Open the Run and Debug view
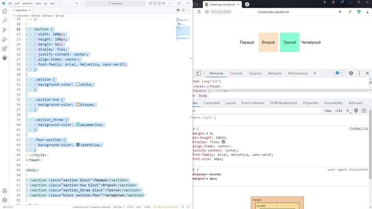 pos(5,39)
